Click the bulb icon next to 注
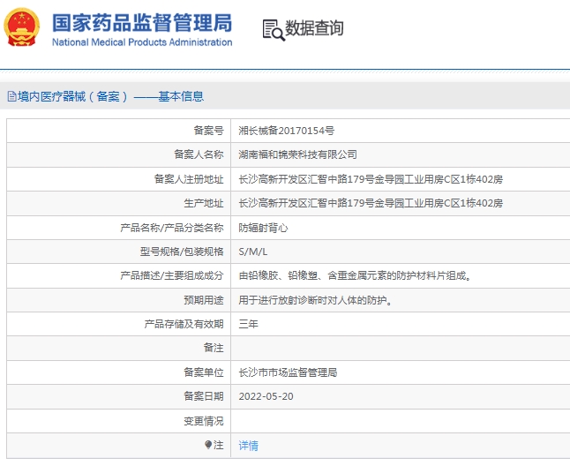 (208, 445)
